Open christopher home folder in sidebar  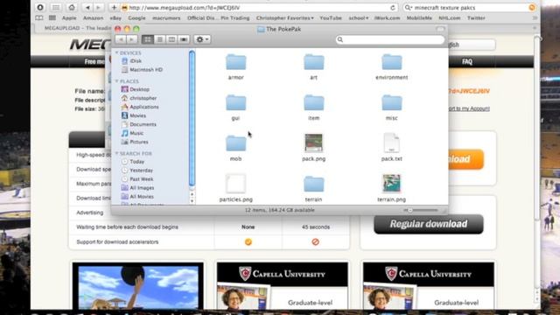pyautogui.click(x=139, y=98)
